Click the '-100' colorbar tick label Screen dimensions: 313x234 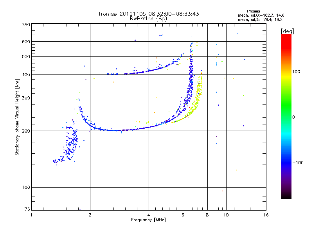(298, 163)
